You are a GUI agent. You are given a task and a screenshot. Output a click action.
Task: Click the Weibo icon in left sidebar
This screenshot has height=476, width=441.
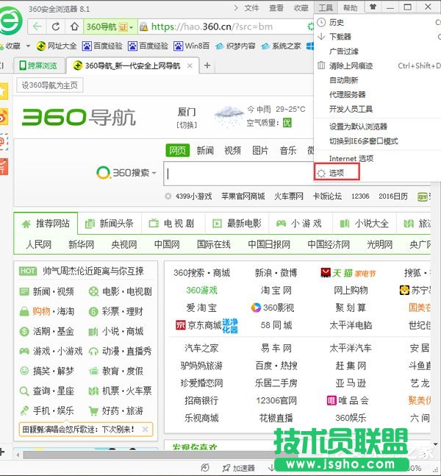coord(3,116)
